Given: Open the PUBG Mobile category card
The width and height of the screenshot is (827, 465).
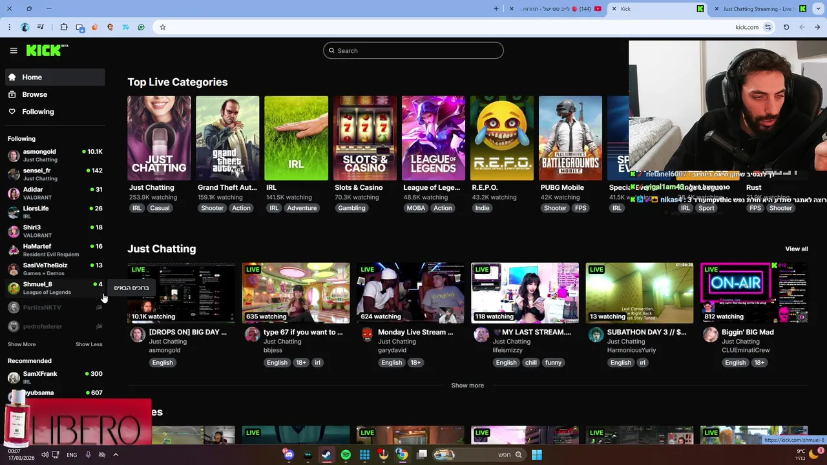Looking at the screenshot, I should click(571, 138).
